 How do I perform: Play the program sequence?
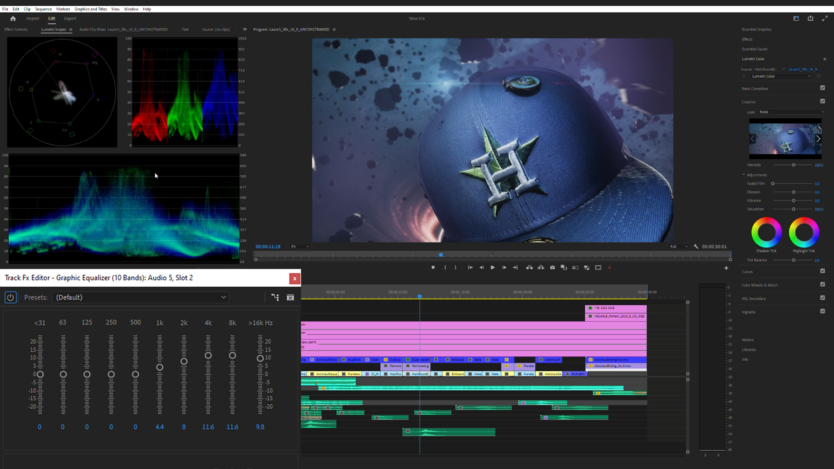(493, 268)
